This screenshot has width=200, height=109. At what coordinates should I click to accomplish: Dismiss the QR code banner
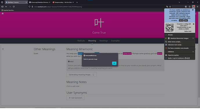(x=194, y=24)
